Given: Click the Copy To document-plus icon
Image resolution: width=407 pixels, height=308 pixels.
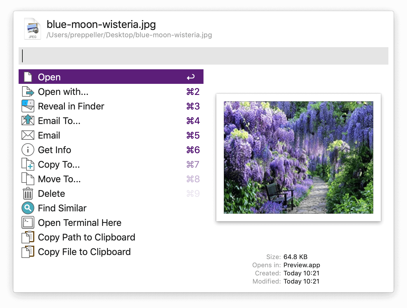Looking at the screenshot, I should (x=27, y=164).
